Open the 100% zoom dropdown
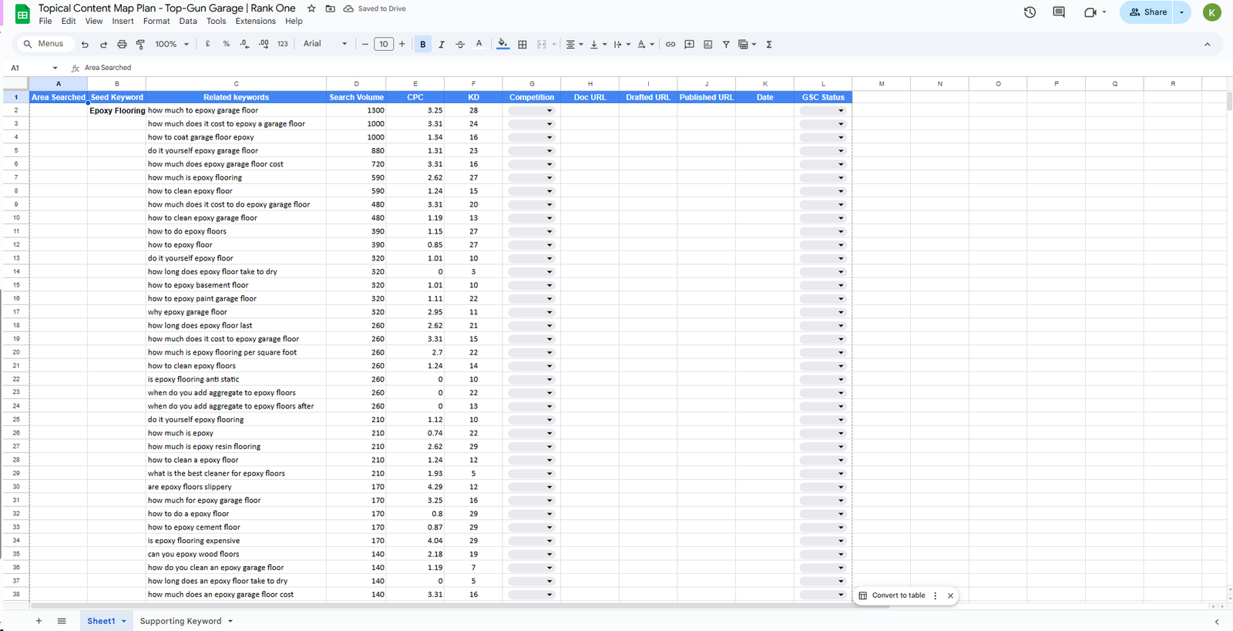 point(172,45)
